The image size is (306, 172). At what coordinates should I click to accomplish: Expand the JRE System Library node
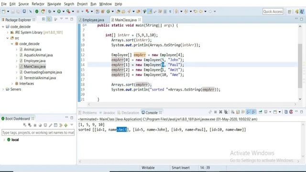click(x=8, y=32)
